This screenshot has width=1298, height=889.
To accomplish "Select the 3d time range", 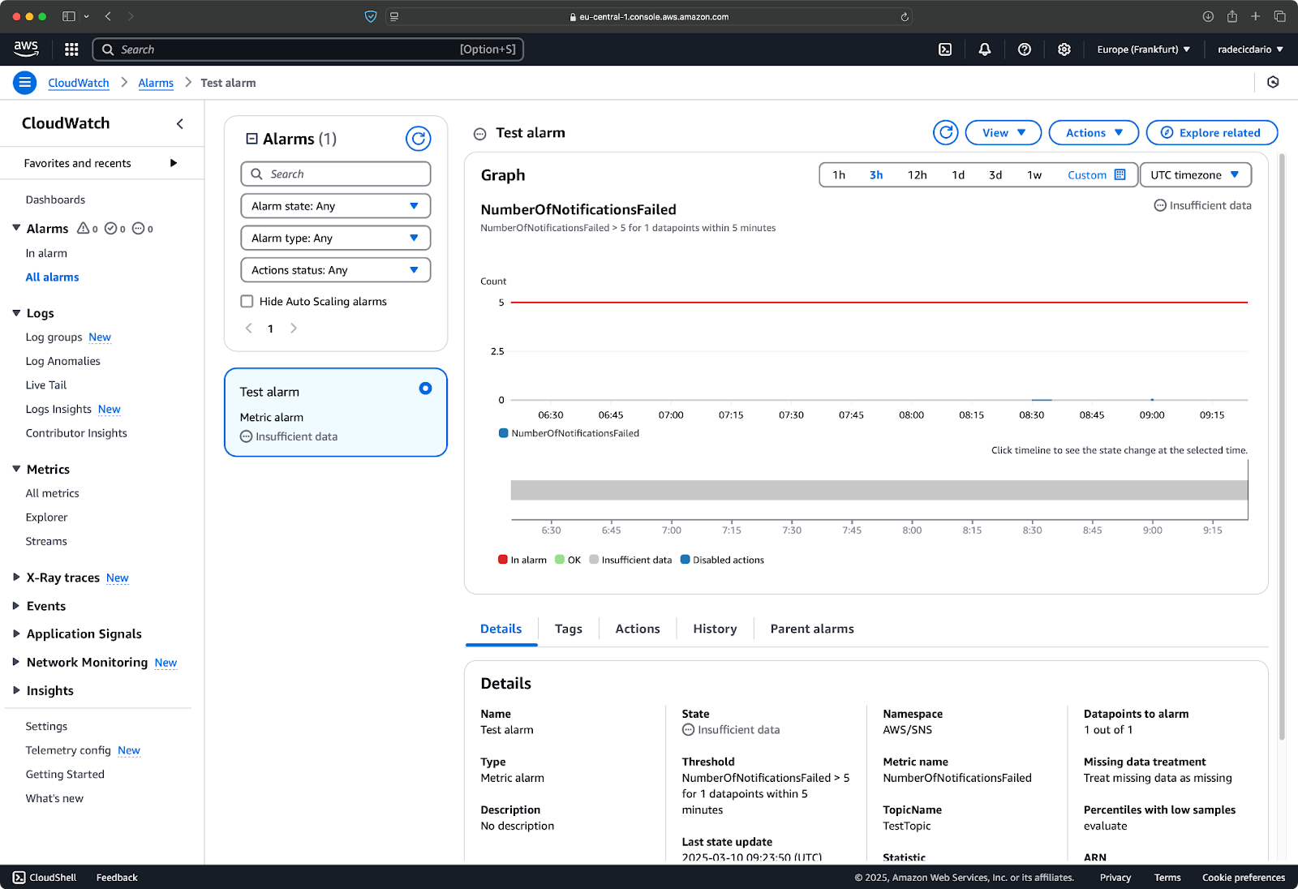I will (x=995, y=175).
